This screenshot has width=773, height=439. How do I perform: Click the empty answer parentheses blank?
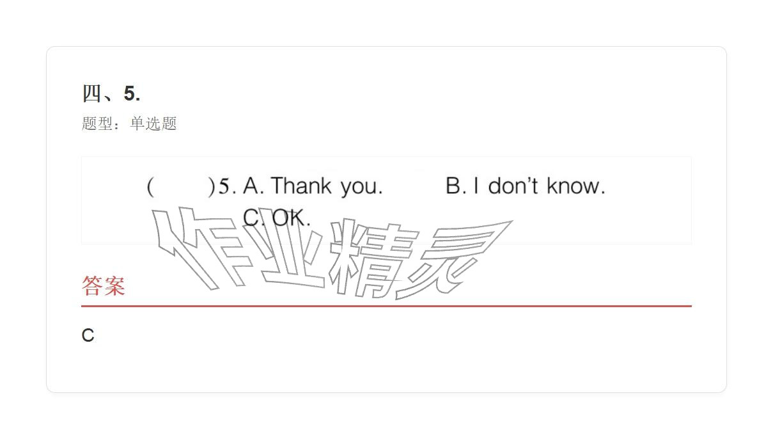coord(180,186)
